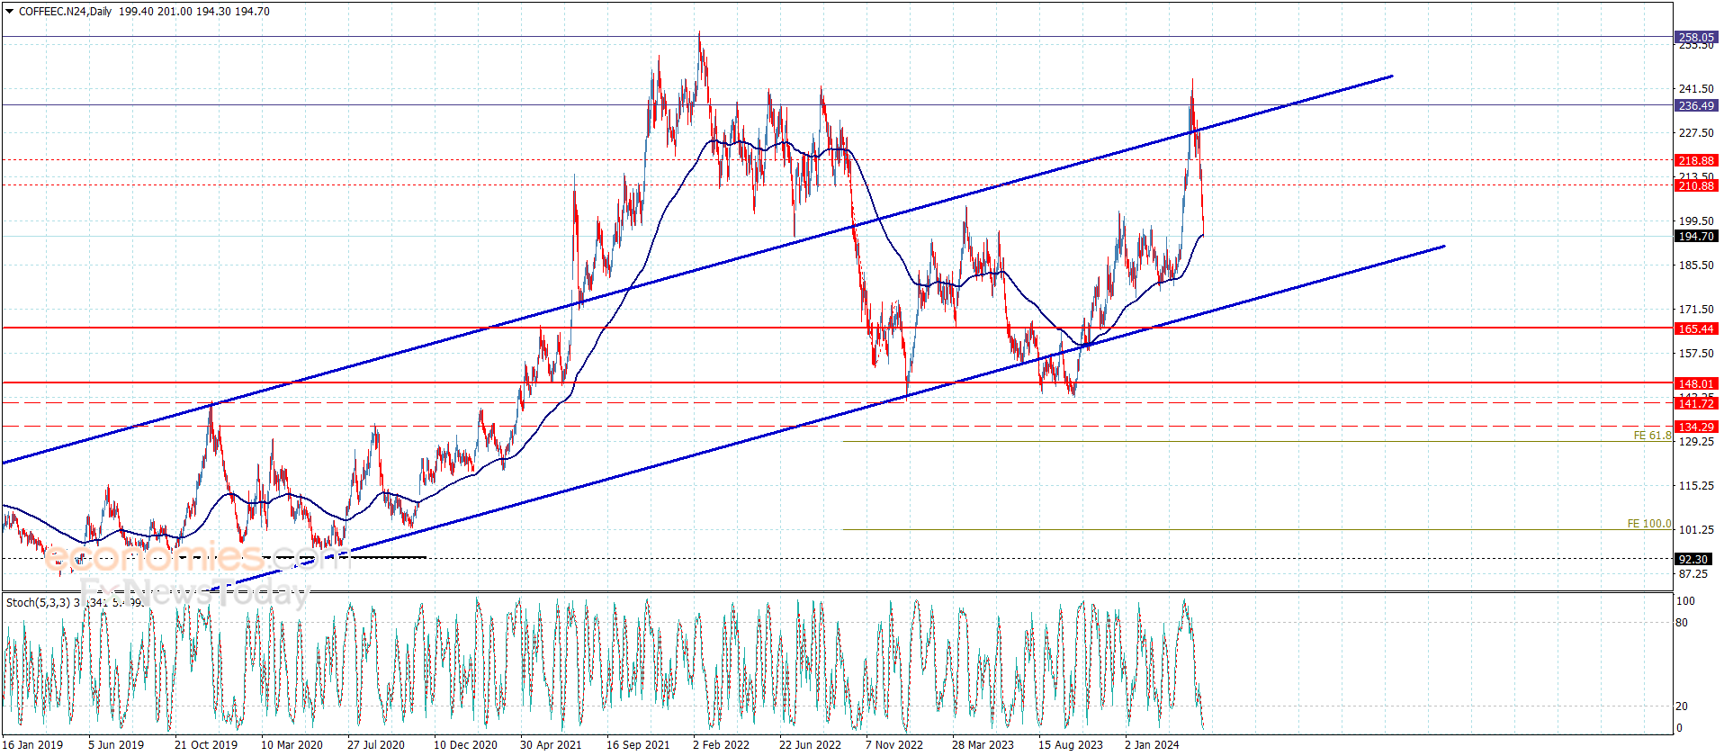This screenshot has height=756, width=1724.
Task: Click the 236.49 price level tag
Action: 1695,106
